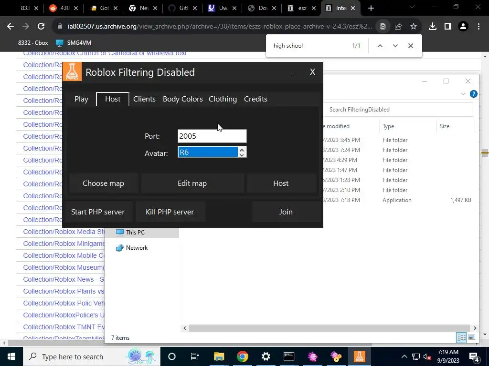
Task: Click the RFD flask logo in launcher title
Action: pyautogui.click(x=72, y=71)
